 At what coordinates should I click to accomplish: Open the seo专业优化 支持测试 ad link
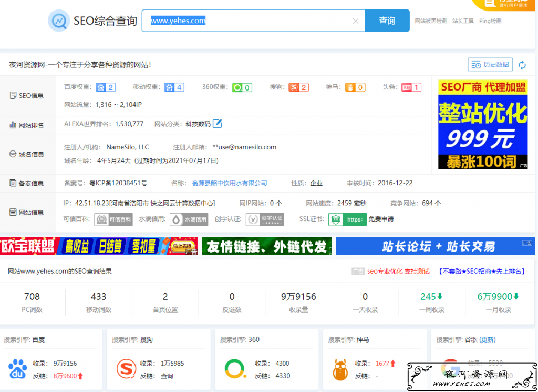[x=398, y=272]
